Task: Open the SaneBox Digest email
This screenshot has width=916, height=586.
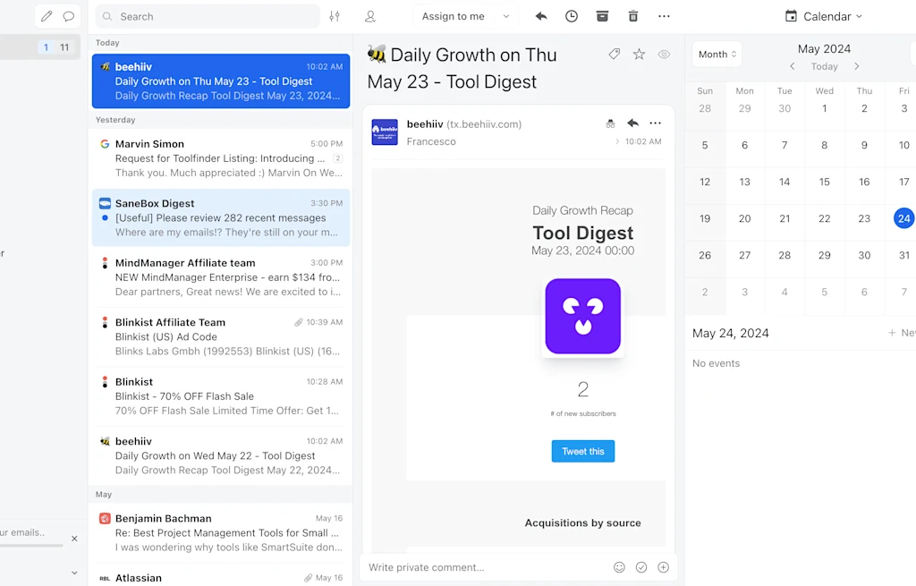Action: (221, 217)
